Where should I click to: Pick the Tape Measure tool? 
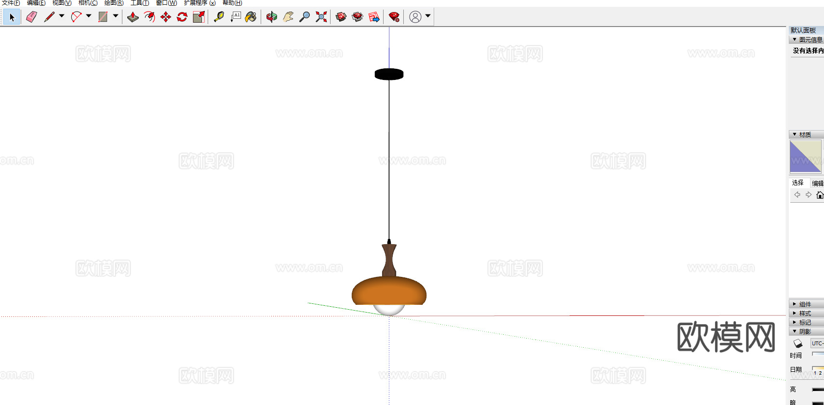coord(219,17)
